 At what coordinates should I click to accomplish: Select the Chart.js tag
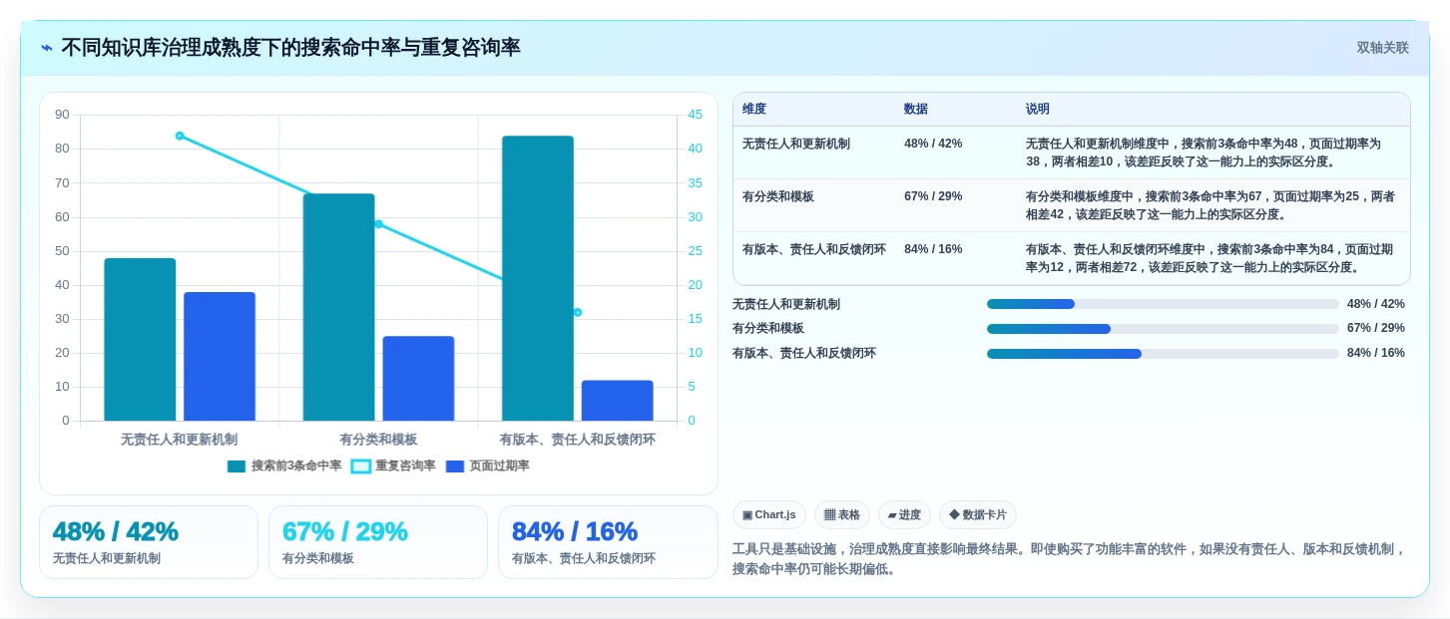[769, 515]
